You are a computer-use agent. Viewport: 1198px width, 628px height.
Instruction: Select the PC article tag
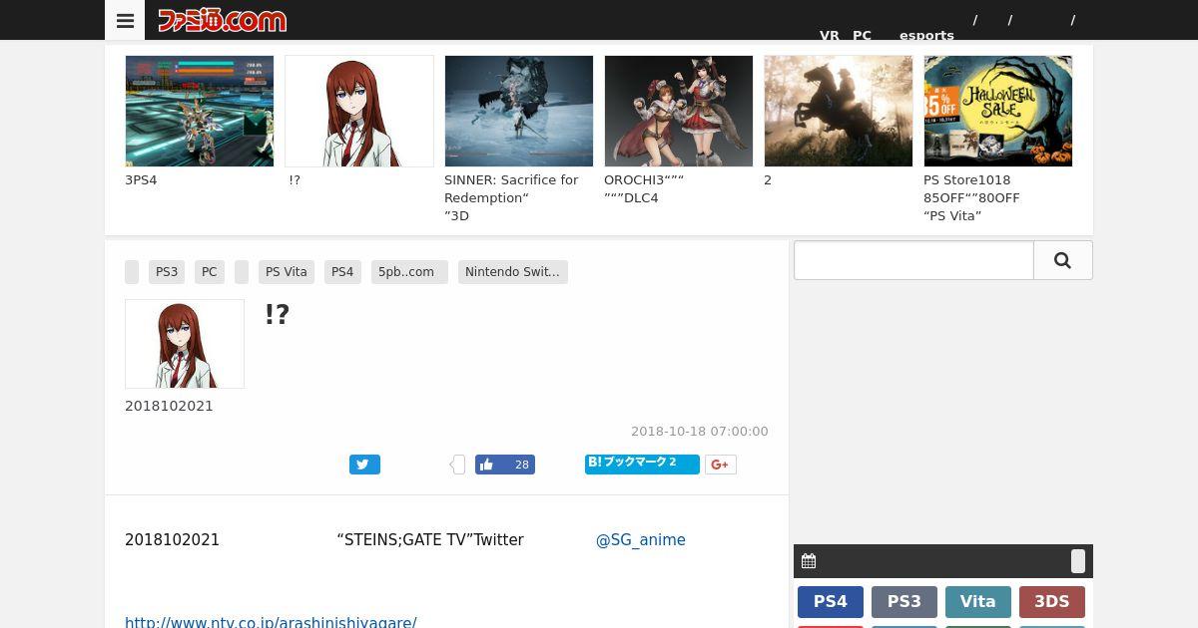click(x=210, y=272)
